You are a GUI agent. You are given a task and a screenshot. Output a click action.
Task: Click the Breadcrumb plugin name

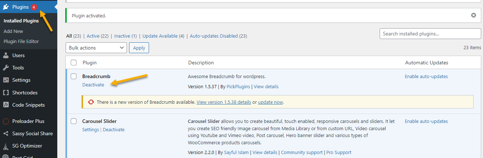[96, 76]
